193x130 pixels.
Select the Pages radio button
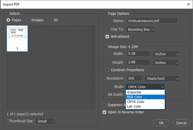click(x=8, y=20)
